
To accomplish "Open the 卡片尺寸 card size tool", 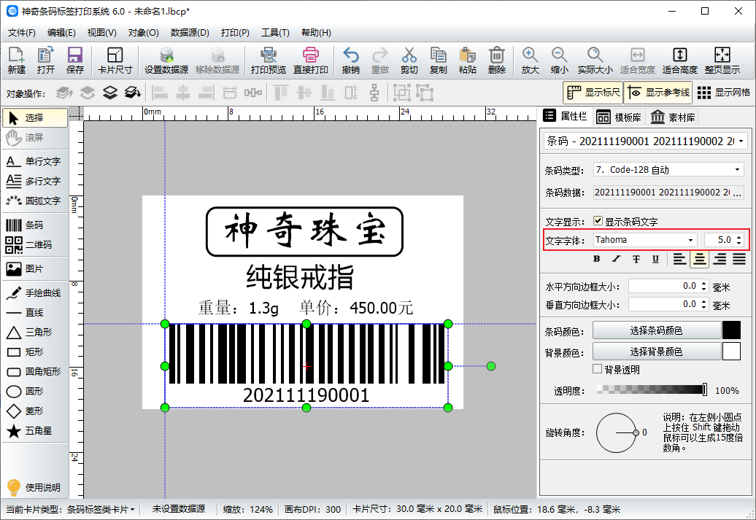I will pos(115,61).
